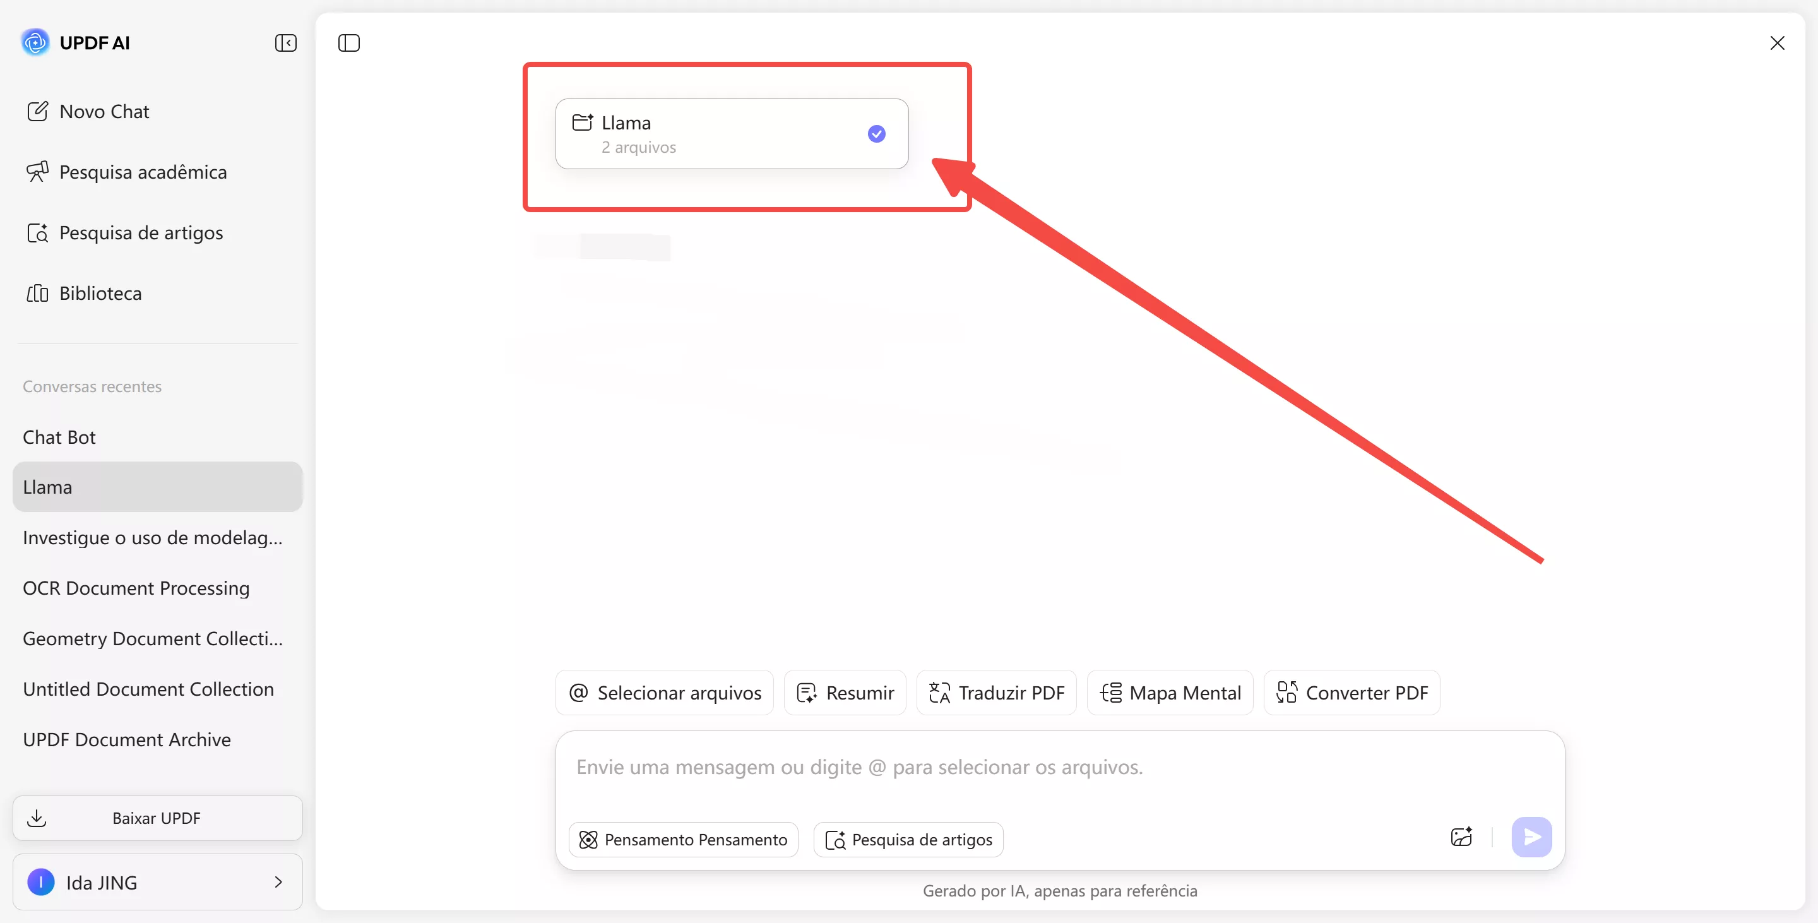1818x923 pixels.
Task: Click the Resumir tool
Action: [845, 692]
